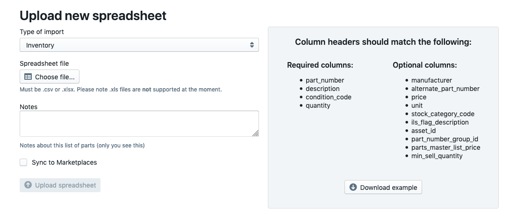Click the Notes text area resize handle
This screenshot has height=223, width=517.
click(x=256, y=133)
